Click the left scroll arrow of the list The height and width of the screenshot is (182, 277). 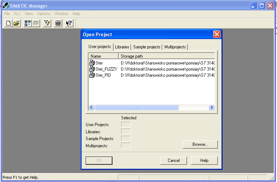(x=91, y=107)
